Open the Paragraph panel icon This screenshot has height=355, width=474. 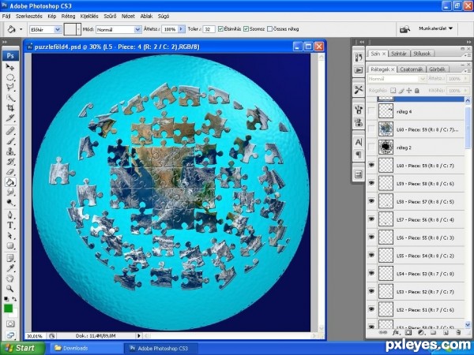point(359,155)
